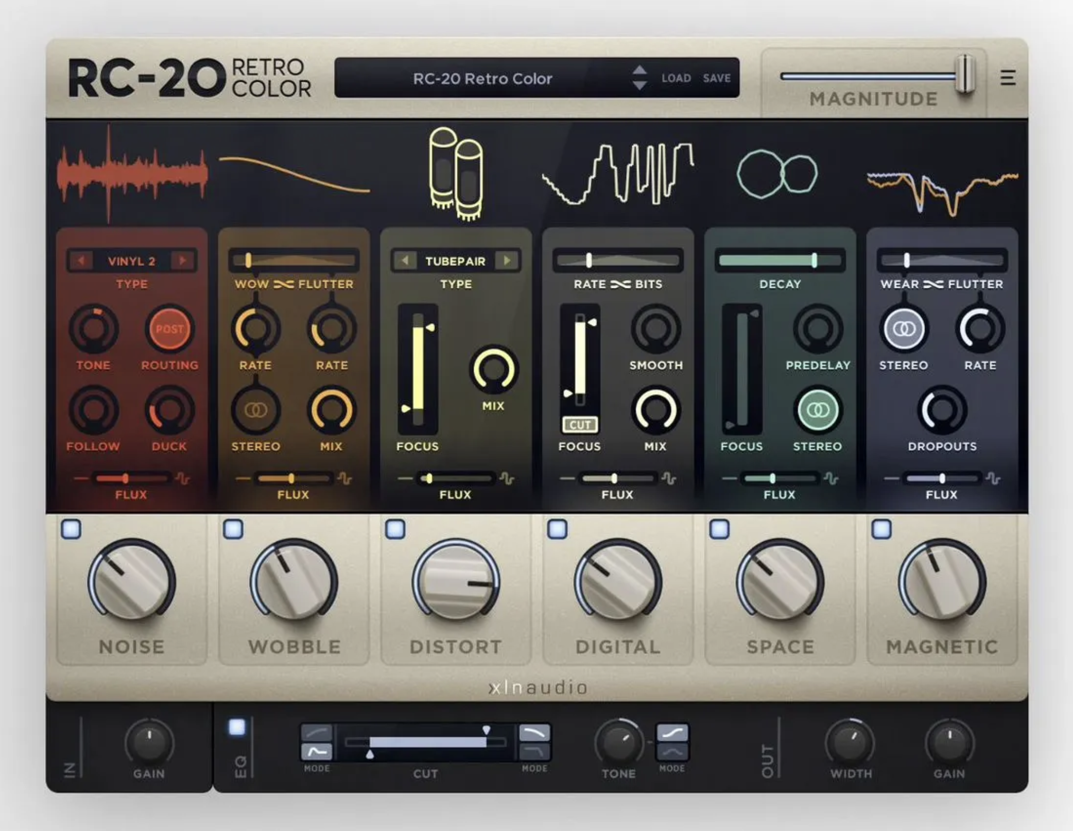The width and height of the screenshot is (1073, 831).
Task: Toggle Magnetic stereo linked-circles button
Action: (904, 328)
